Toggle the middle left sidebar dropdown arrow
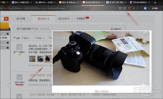This screenshot has width=163, height=99. 8,43
